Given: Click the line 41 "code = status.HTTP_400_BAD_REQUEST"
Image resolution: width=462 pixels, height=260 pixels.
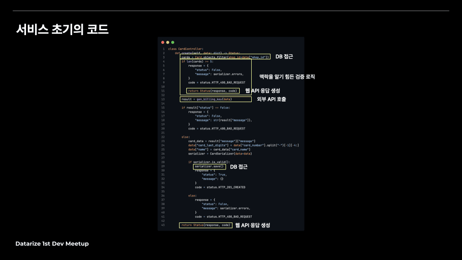Looking at the screenshot, I should (x=223, y=217).
